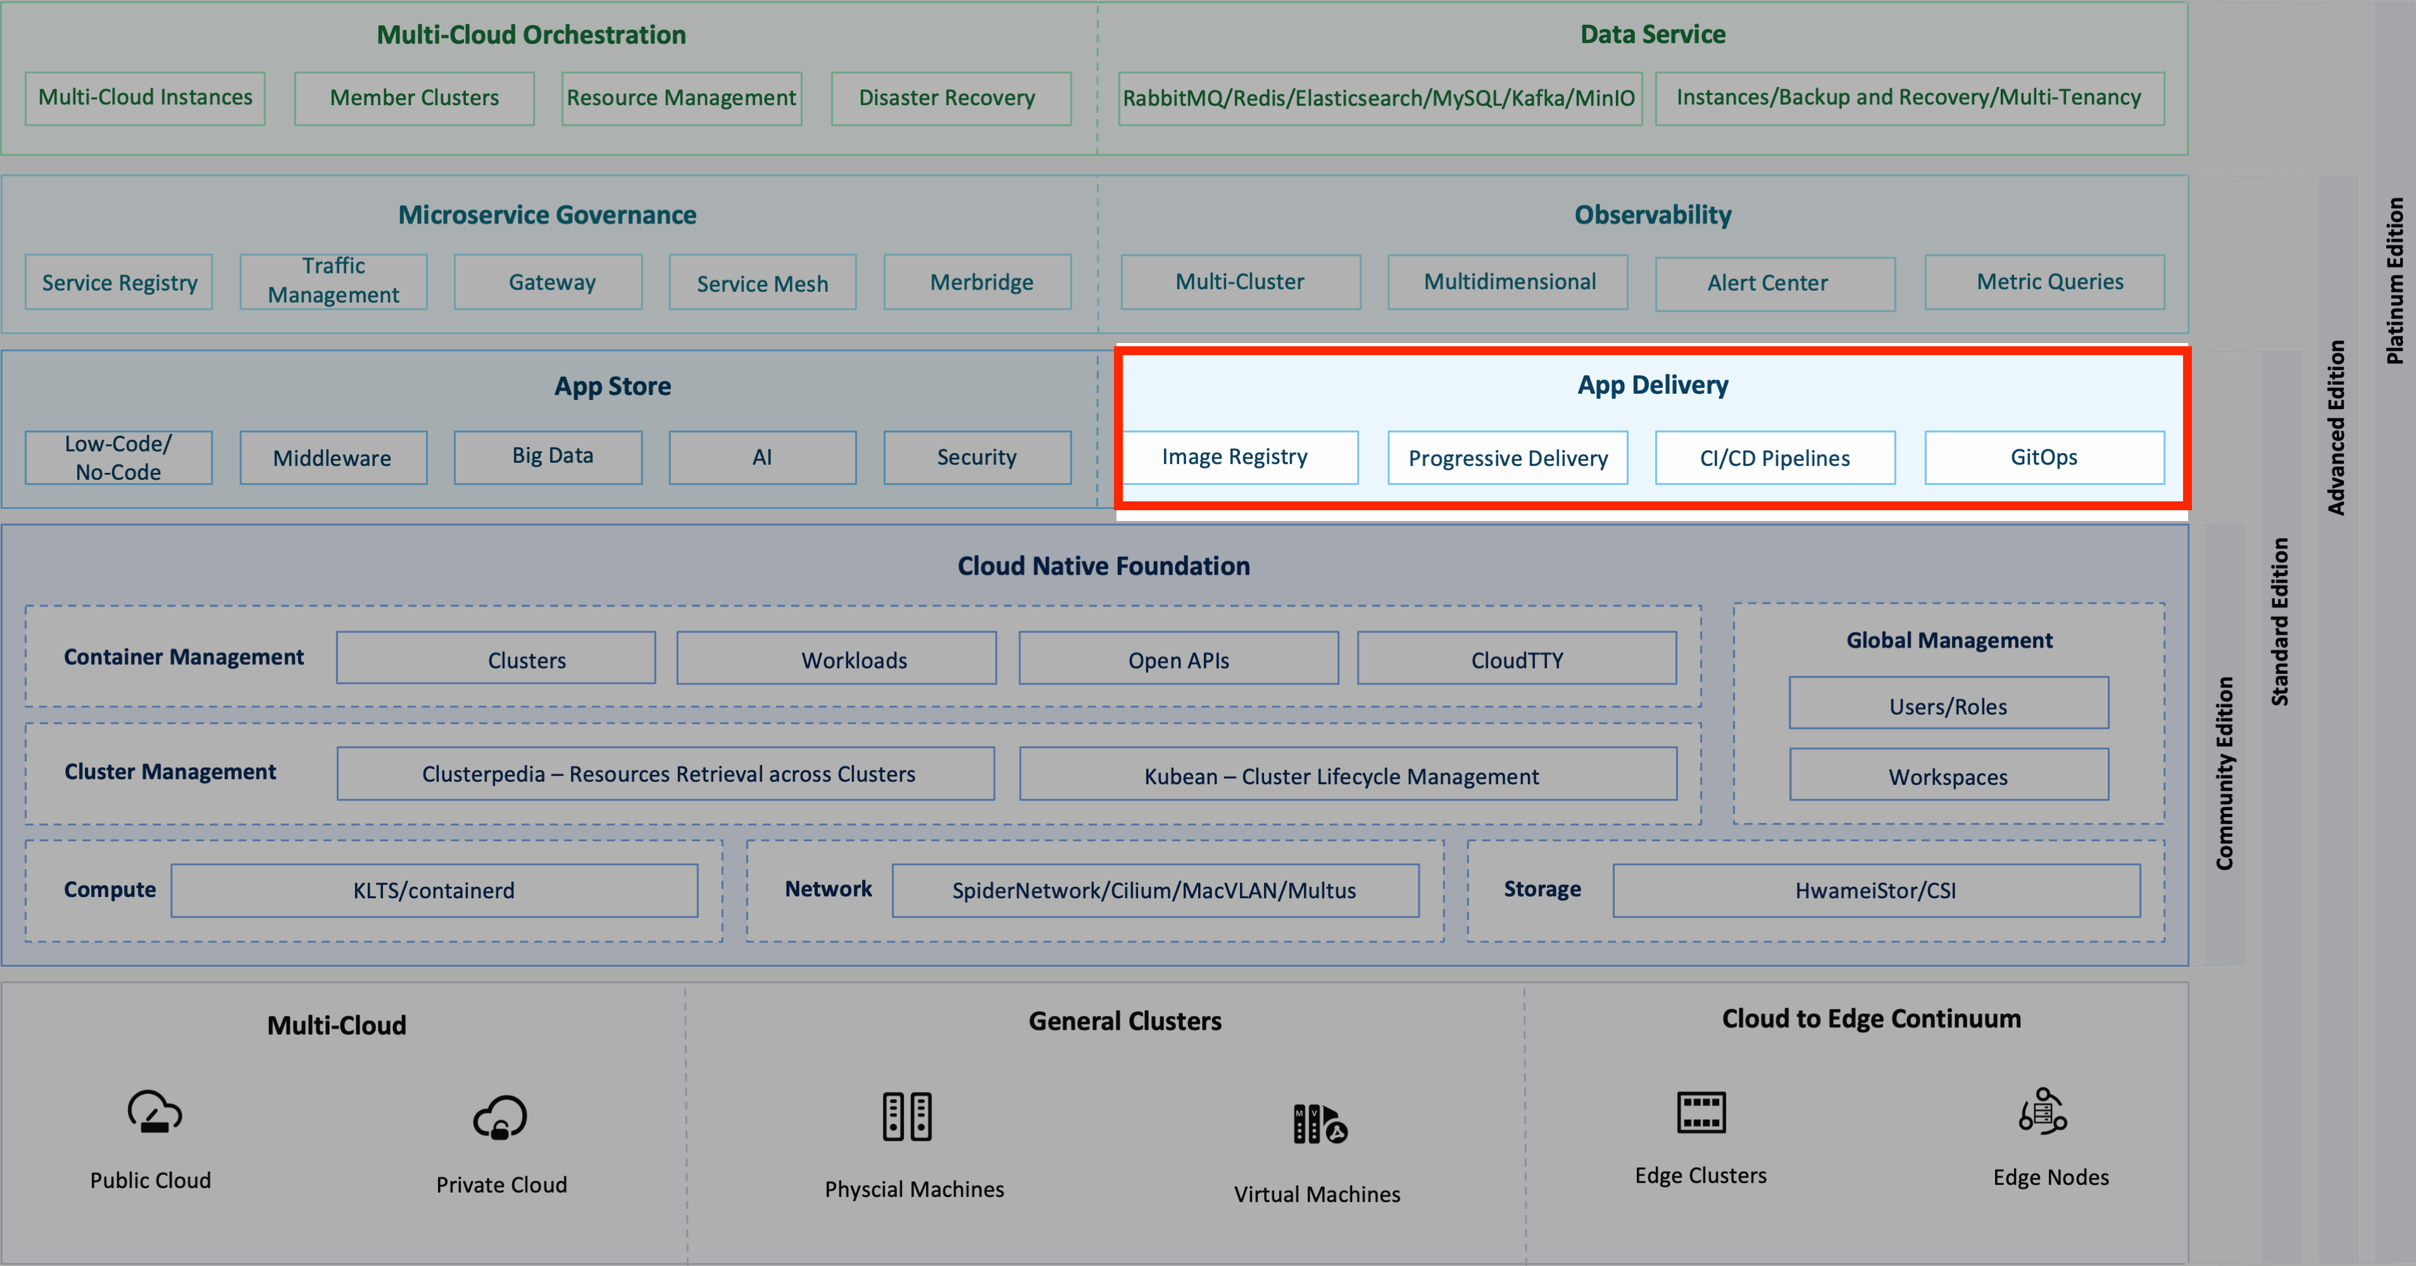Viewport: 2416px width, 1266px height.
Task: Click the Platinum Edition vertical label
Action: pyautogui.click(x=2394, y=280)
